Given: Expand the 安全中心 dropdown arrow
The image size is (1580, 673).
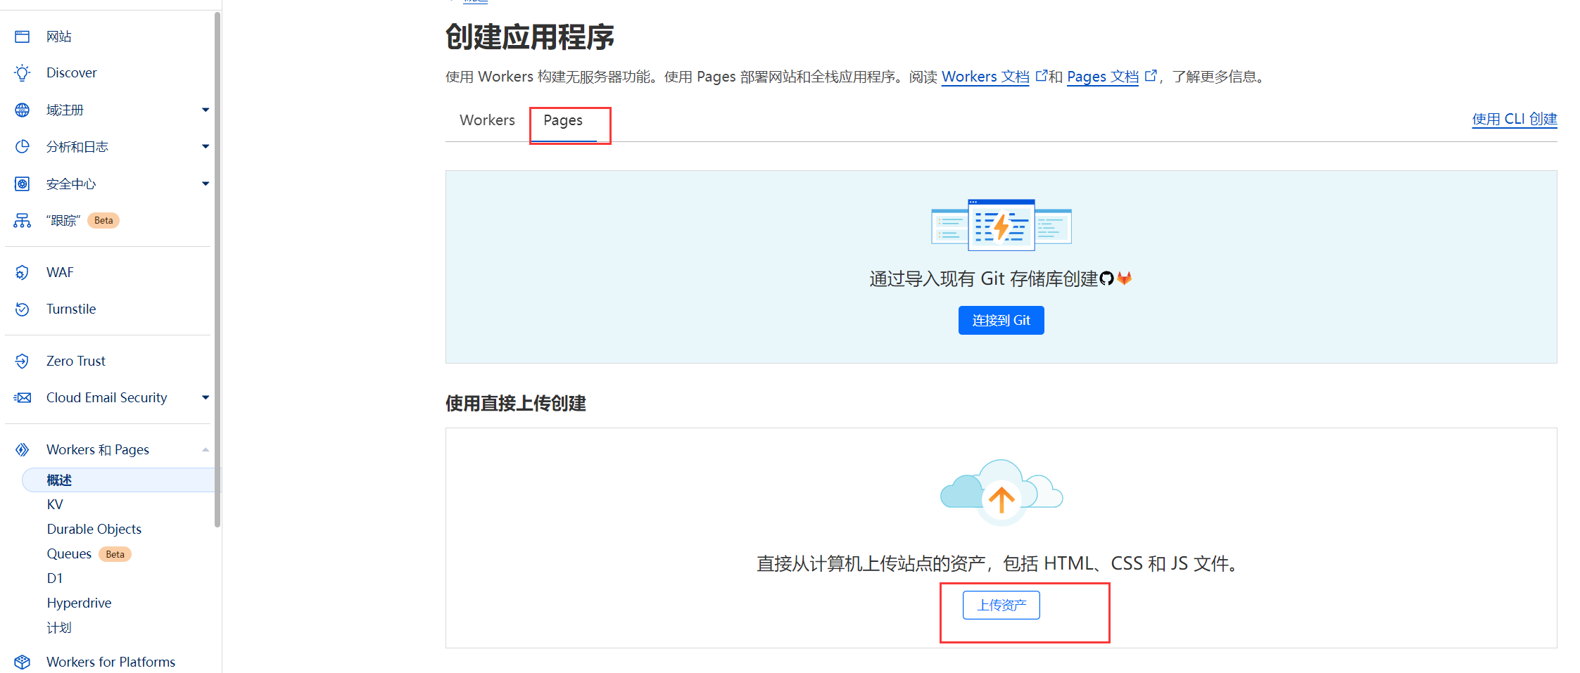Looking at the screenshot, I should tap(206, 184).
